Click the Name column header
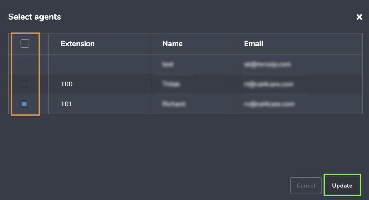Image resolution: width=369 pixels, height=200 pixels. tap(173, 43)
